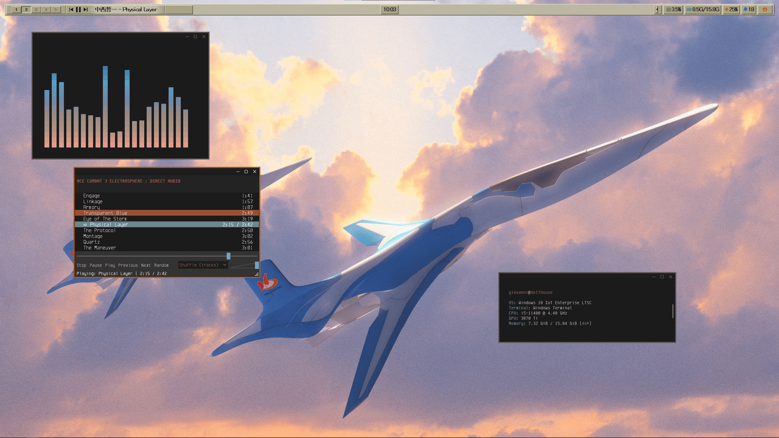This screenshot has height=438, width=779.
Task: Select The Protocol track
Action: (x=167, y=231)
